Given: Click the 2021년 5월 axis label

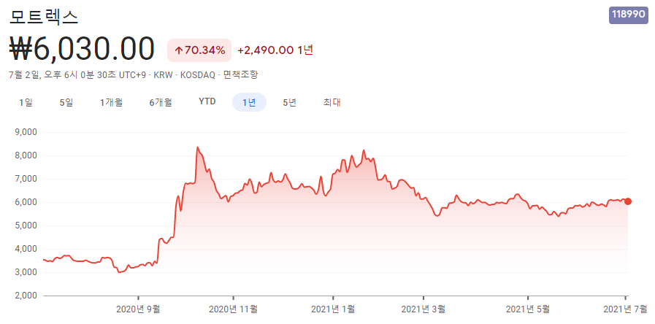Looking at the screenshot, I should (528, 309).
